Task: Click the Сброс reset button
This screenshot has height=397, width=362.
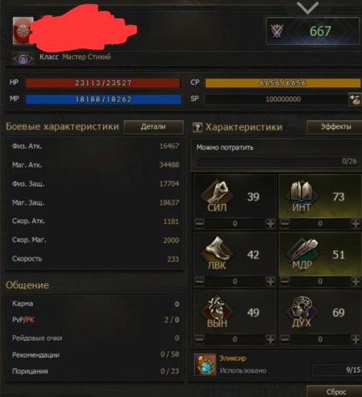Action: [334, 391]
